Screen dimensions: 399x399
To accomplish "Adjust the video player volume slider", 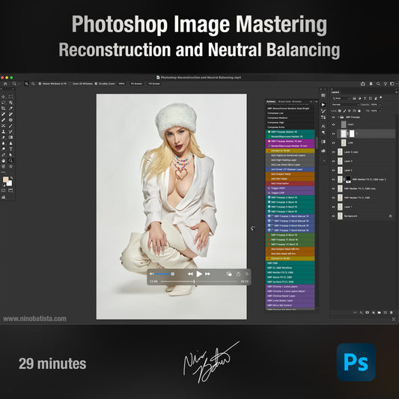I will pyautogui.click(x=164, y=274).
